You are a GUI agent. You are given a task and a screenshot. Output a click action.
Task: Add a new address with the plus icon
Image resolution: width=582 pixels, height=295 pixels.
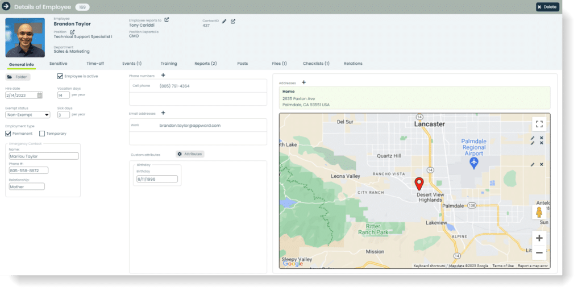point(304,82)
